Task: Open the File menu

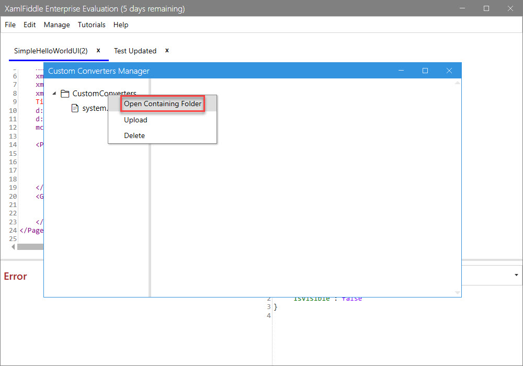Action: coord(10,25)
